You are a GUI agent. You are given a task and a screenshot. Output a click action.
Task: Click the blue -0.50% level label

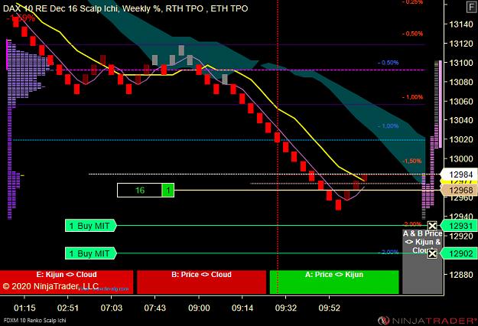coord(388,63)
